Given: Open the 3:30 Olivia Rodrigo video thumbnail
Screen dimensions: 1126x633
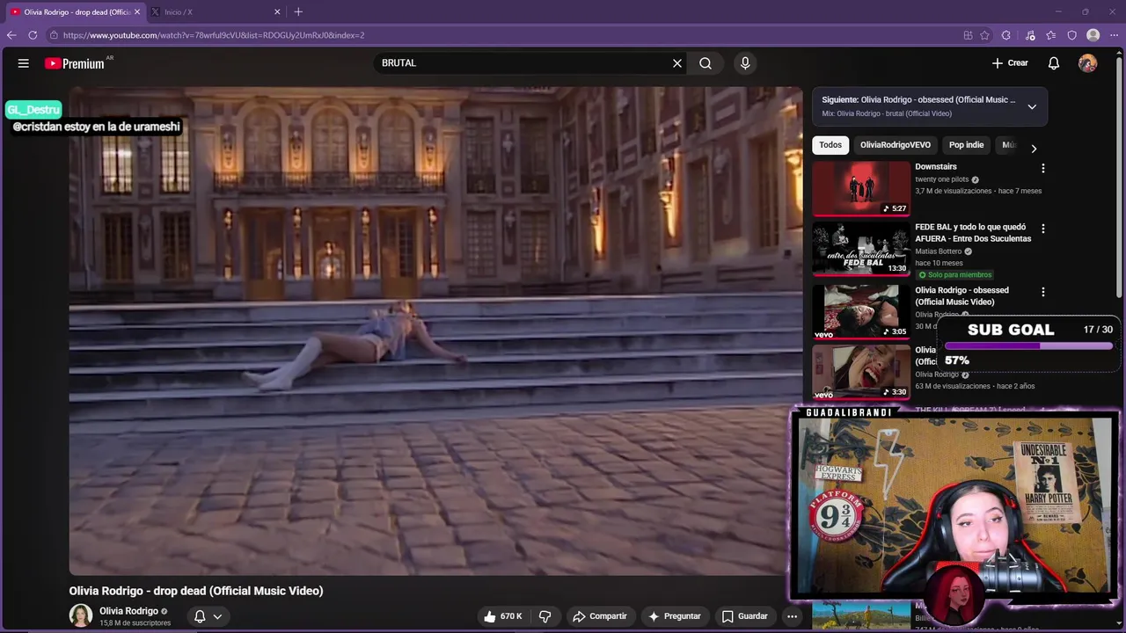Looking at the screenshot, I should 861,372.
